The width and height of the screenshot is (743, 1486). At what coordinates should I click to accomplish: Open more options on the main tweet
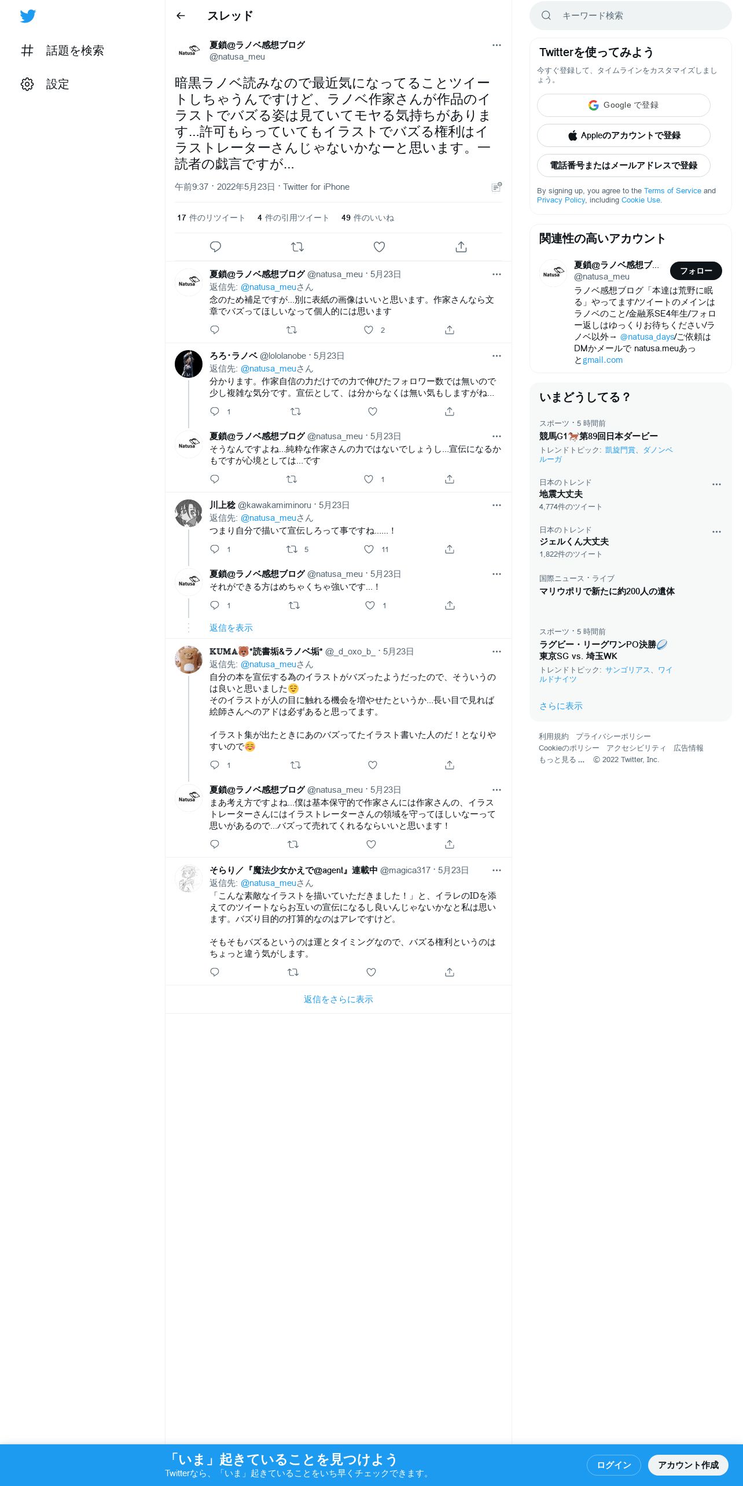point(496,45)
